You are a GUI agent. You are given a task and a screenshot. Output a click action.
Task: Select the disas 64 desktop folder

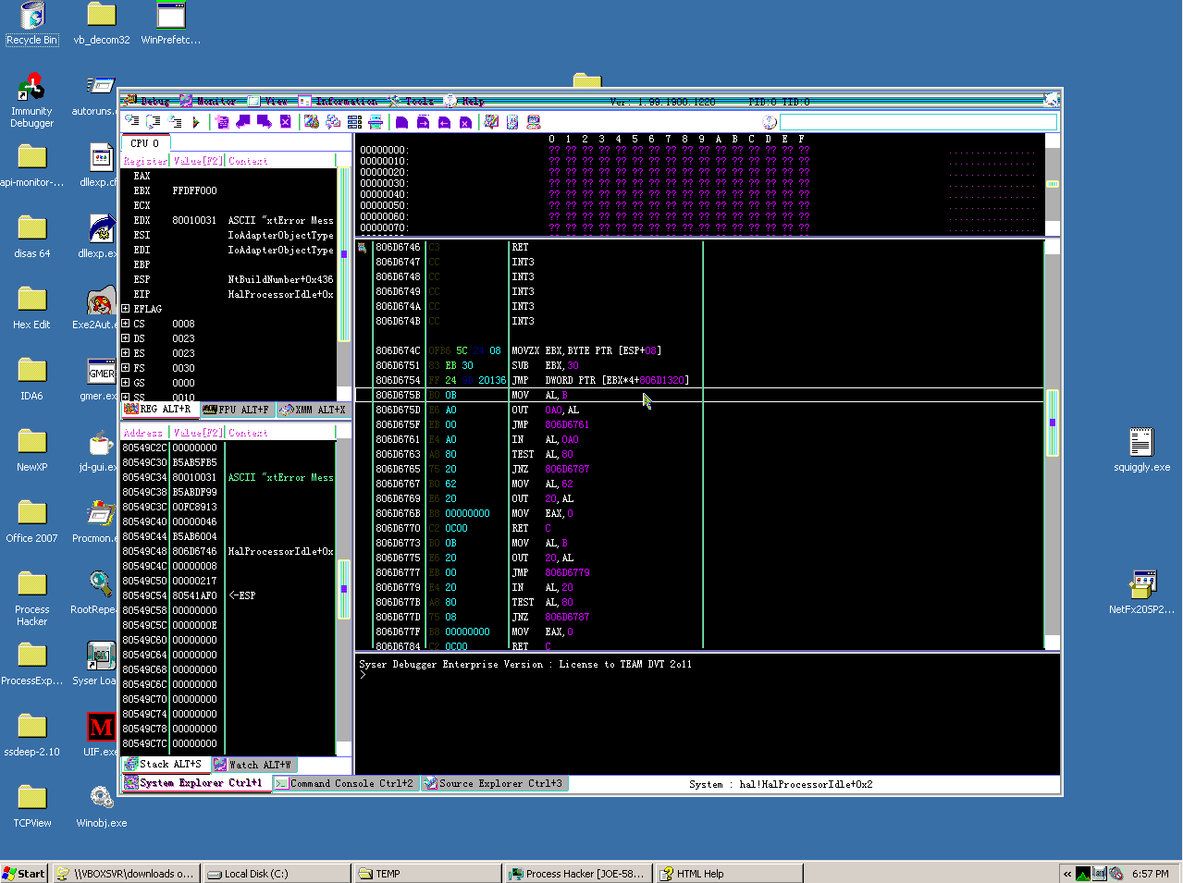pyautogui.click(x=32, y=238)
